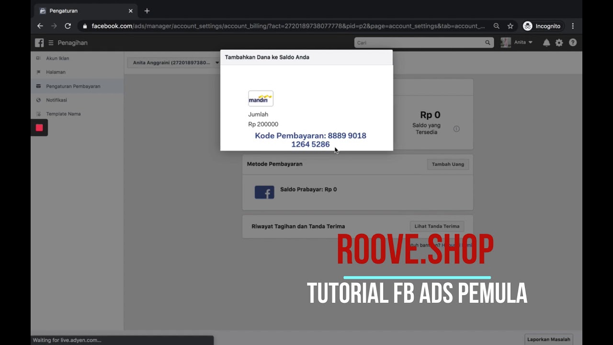Click the search magnifier in Cari box
The width and height of the screenshot is (613, 345).
(488, 43)
